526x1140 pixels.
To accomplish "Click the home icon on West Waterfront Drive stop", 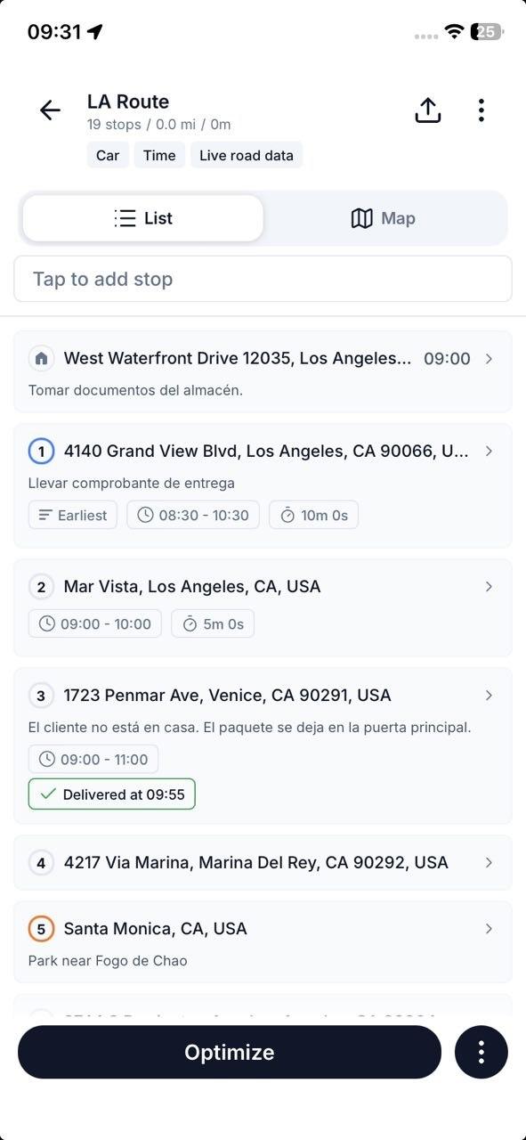I will point(43,358).
